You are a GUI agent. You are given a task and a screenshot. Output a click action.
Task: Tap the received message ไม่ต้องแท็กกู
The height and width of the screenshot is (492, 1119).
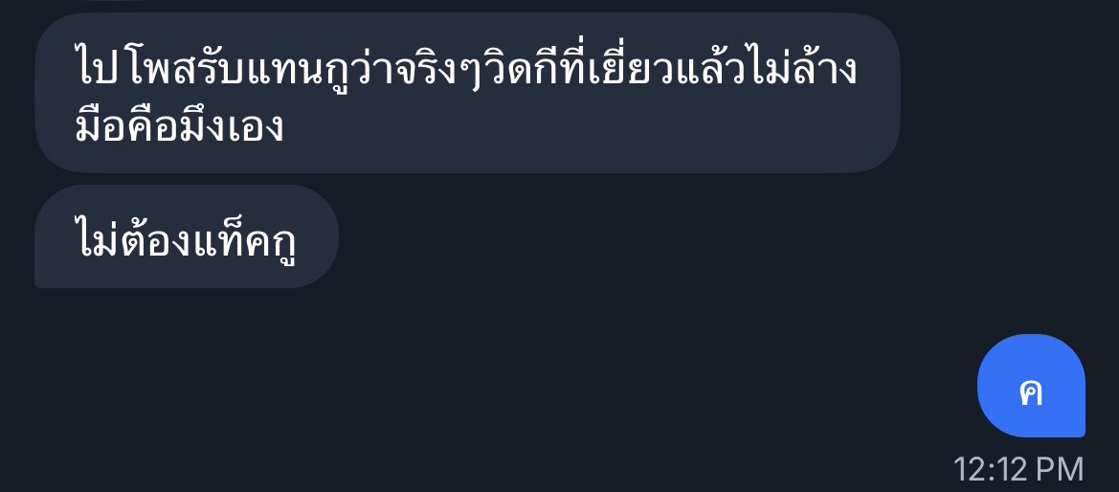coord(187,236)
